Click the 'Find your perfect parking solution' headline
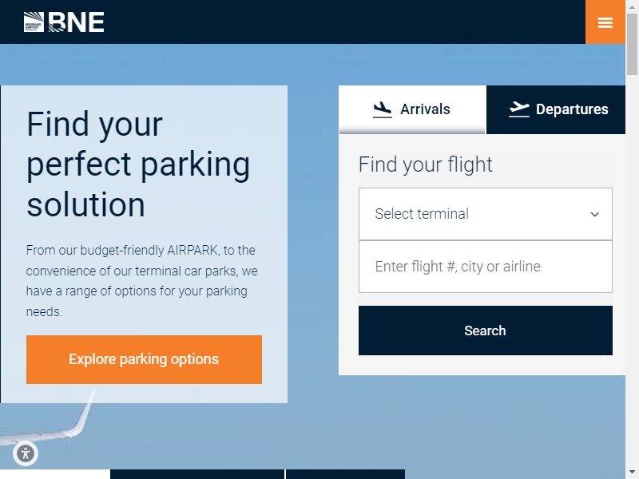This screenshot has width=639, height=479. point(138,164)
